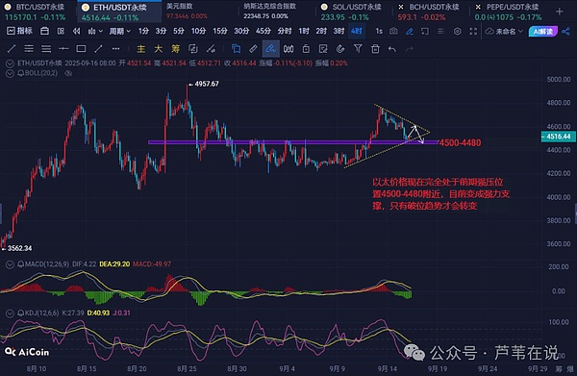The width and height of the screenshot is (577, 376).
Task: Click the picture-in-picture window icon
Action: point(425,32)
